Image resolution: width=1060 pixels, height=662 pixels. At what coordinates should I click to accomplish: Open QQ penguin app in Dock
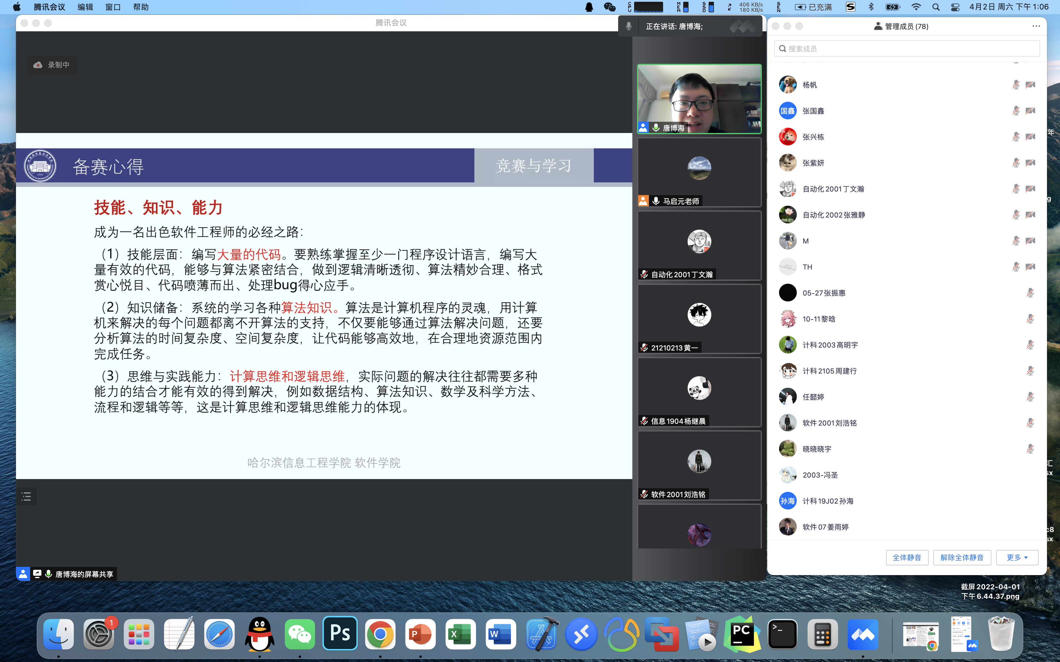[260, 634]
